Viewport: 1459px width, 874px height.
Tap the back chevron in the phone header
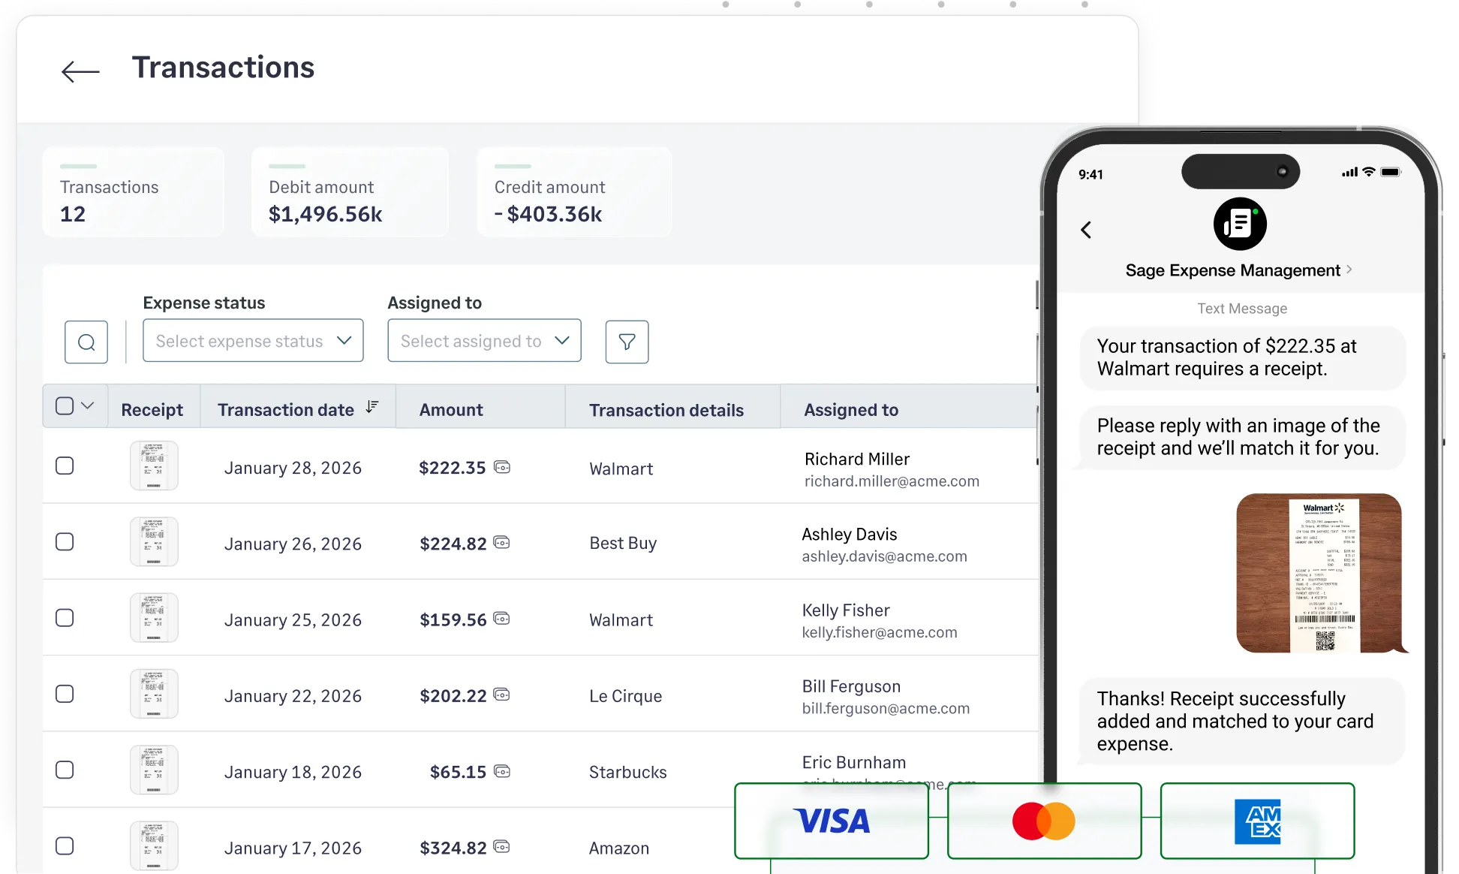coord(1086,230)
